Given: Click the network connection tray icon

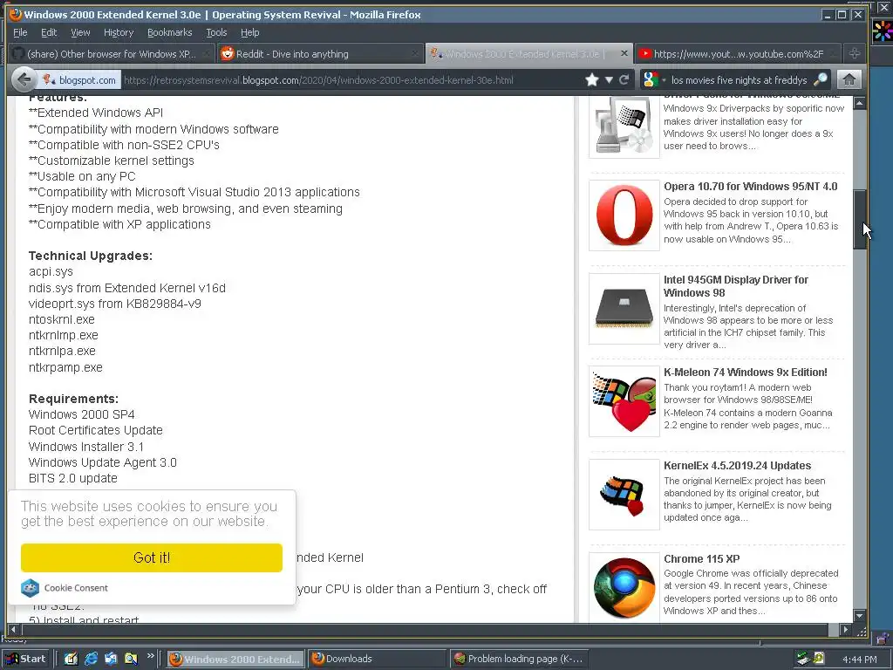Looking at the screenshot, I should pos(803,659).
